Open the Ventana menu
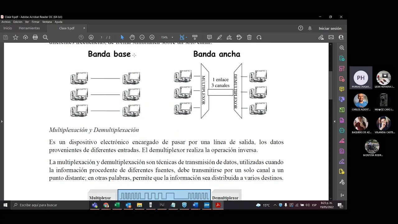 coord(47,22)
